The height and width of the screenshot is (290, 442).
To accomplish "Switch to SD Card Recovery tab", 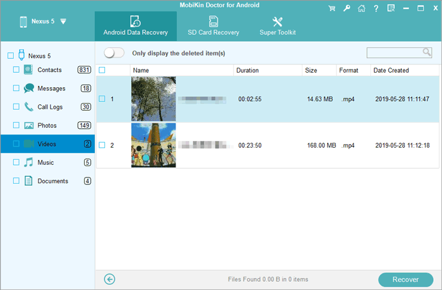I will coord(213,26).
